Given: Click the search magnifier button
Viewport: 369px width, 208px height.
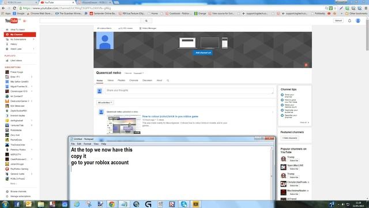Looking at the screenshot, I should pyautogui.click(x=146, y=21).
